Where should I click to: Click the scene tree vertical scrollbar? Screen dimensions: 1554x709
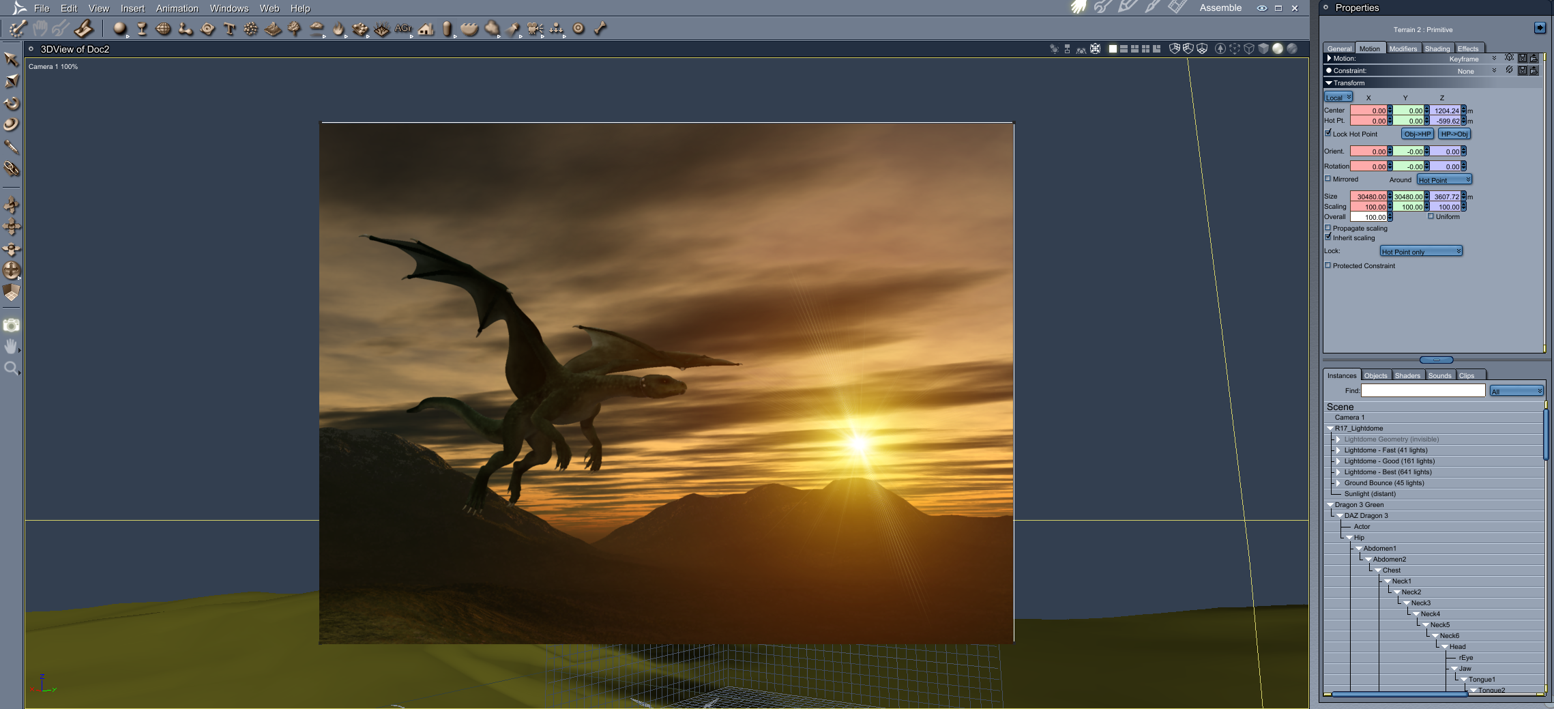click(1545, 435)
